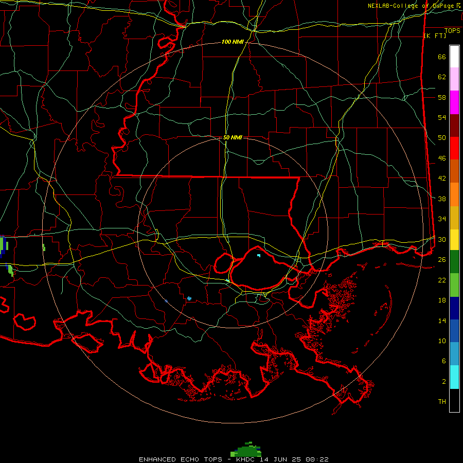Pick the dark orange swatch in legend
Image resolution: width=463 pixels, height=463 pixels.
pyautogui.click(x=454, y=171)
